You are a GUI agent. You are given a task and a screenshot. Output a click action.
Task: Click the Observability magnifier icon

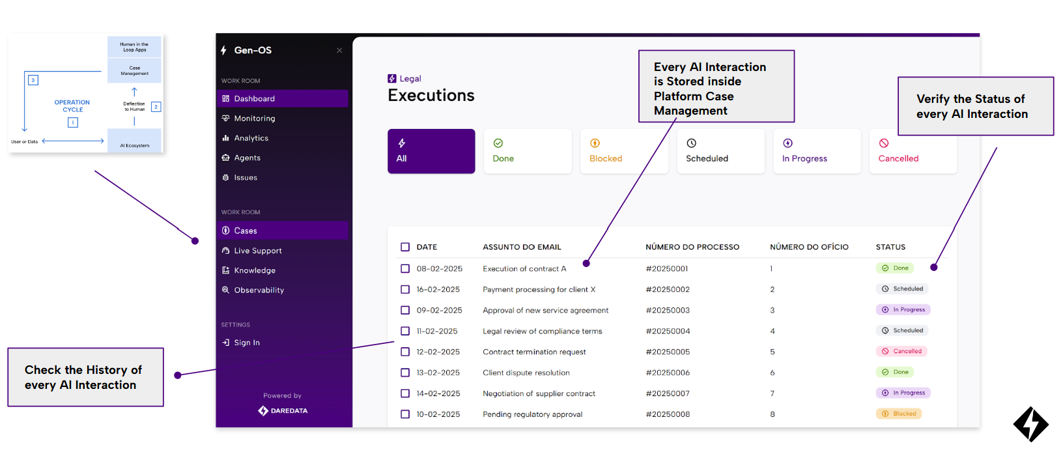(226, 290)
